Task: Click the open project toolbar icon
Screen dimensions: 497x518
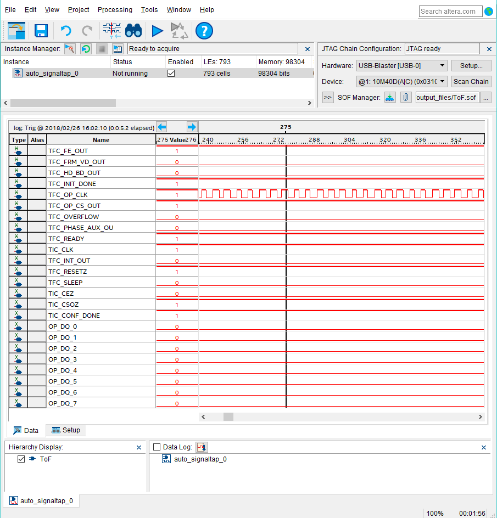Action: [x=16, y=31]
